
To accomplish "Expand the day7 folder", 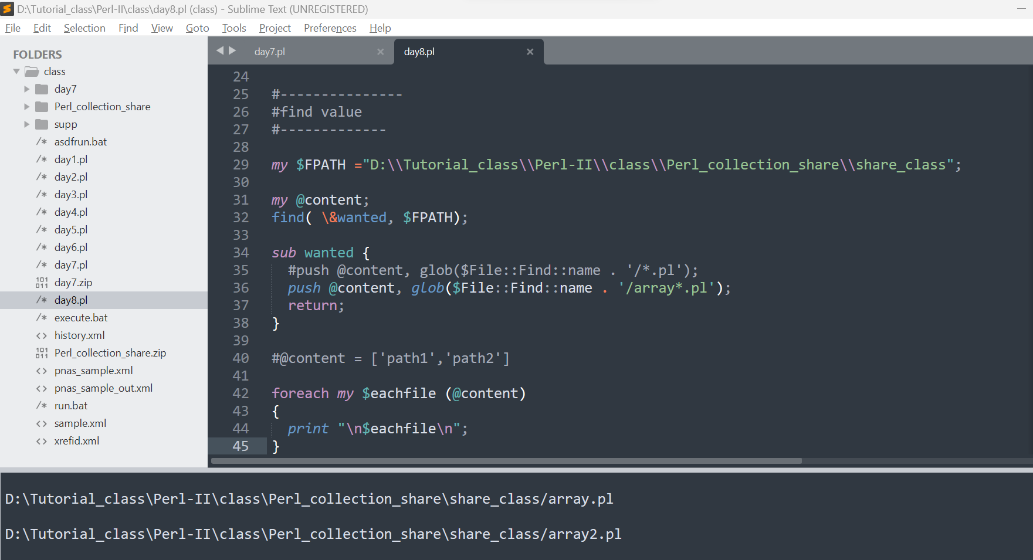I will click(x=26, y=89).
